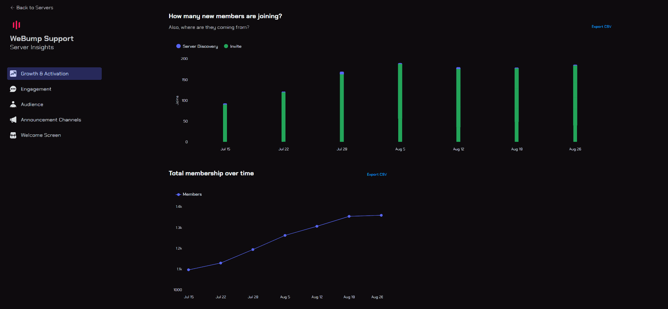
Task: Go Back to Servers
Action: [32, 7]
